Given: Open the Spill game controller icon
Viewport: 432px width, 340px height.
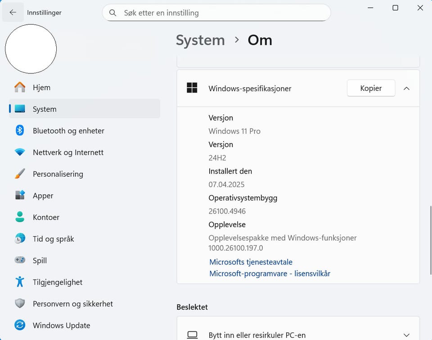Looking at the screenshot, I should tap(20, 260).
